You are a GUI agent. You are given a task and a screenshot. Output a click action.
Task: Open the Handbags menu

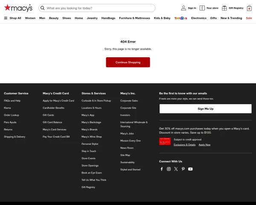(108, 18)
